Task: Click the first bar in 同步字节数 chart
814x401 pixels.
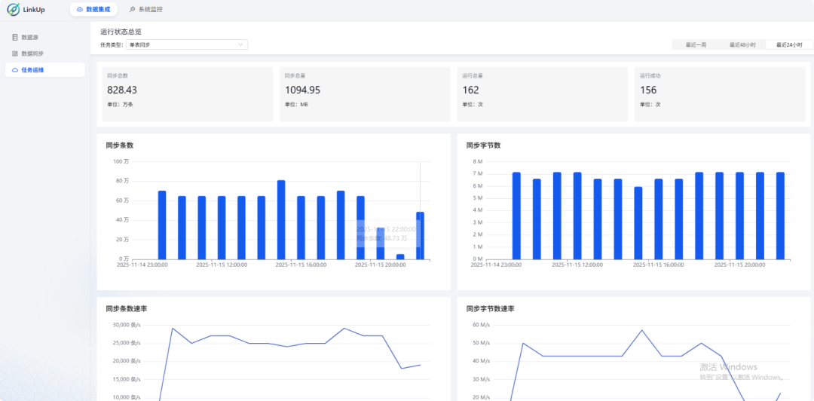Action: point(516,216)
